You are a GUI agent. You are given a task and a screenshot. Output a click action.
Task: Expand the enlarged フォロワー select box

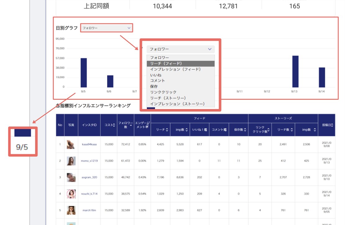[x=181, y=49]
